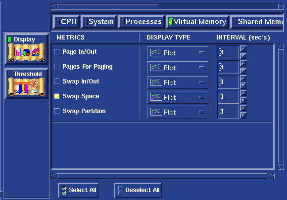The width and height of the screenshot is (287, 200).
Task: Click the Swap Space interval input field
Action: [228, 97]
